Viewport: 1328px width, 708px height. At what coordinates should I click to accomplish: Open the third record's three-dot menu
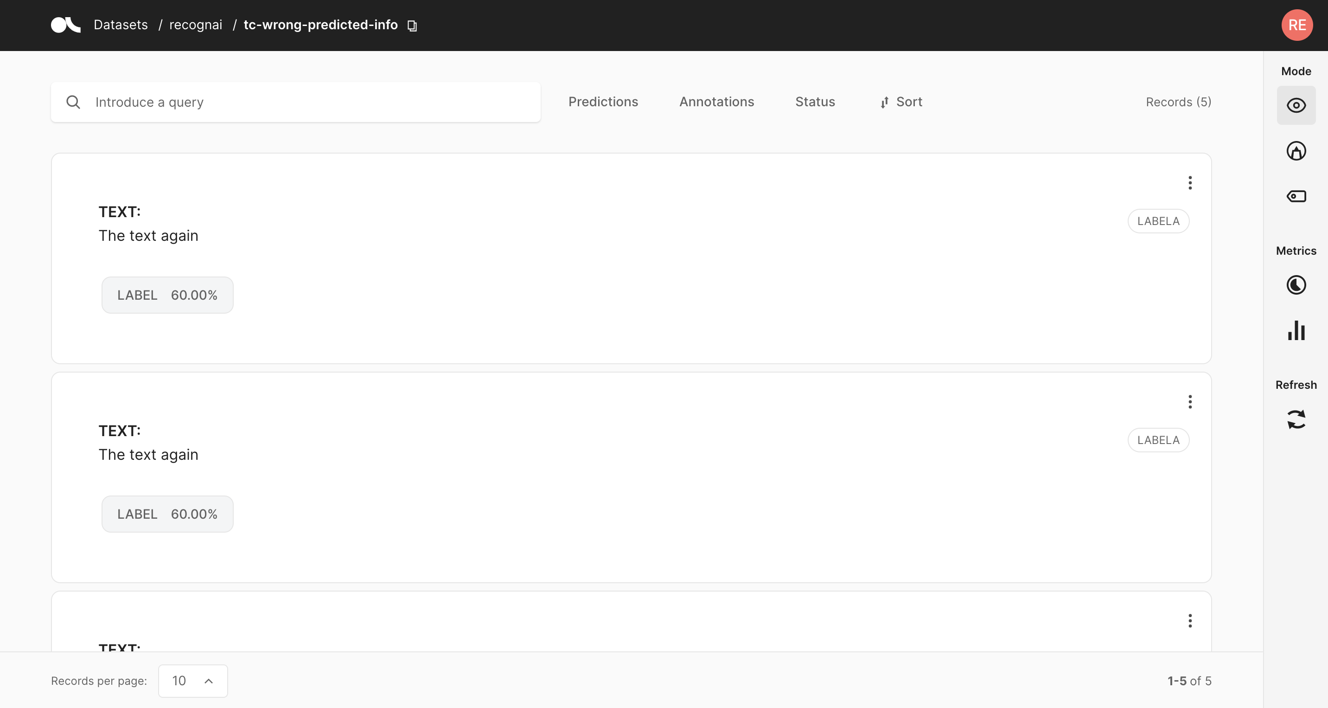pyautogui.click(x=1190, y=620)
